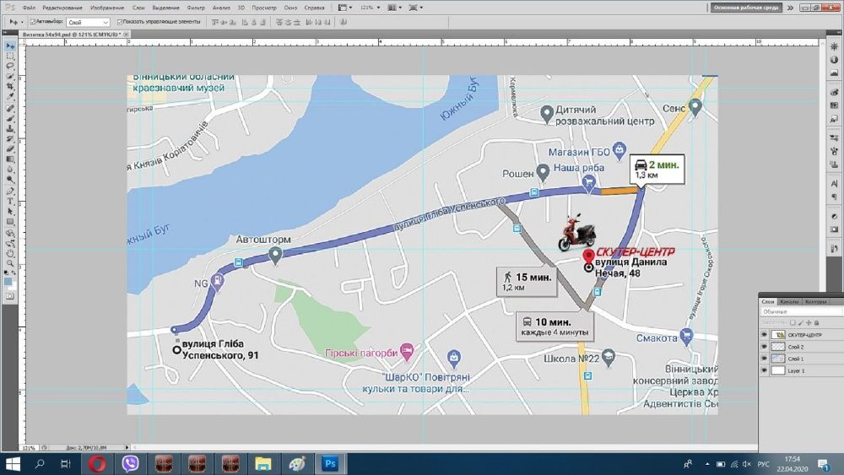
Task: Open the Обычные blend mode dropdown
Action: 802,311
